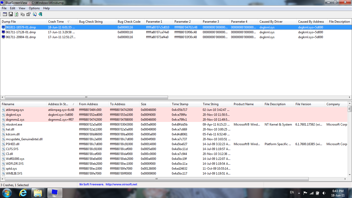Sort by Product Name column header

(248, 104)
